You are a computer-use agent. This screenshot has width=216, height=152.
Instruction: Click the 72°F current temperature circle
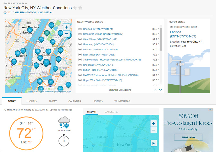[26, 133]
